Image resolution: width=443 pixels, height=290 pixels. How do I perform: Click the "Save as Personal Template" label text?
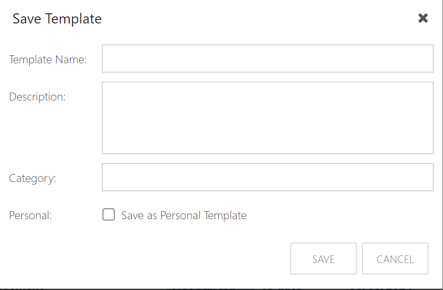(184, 215)
